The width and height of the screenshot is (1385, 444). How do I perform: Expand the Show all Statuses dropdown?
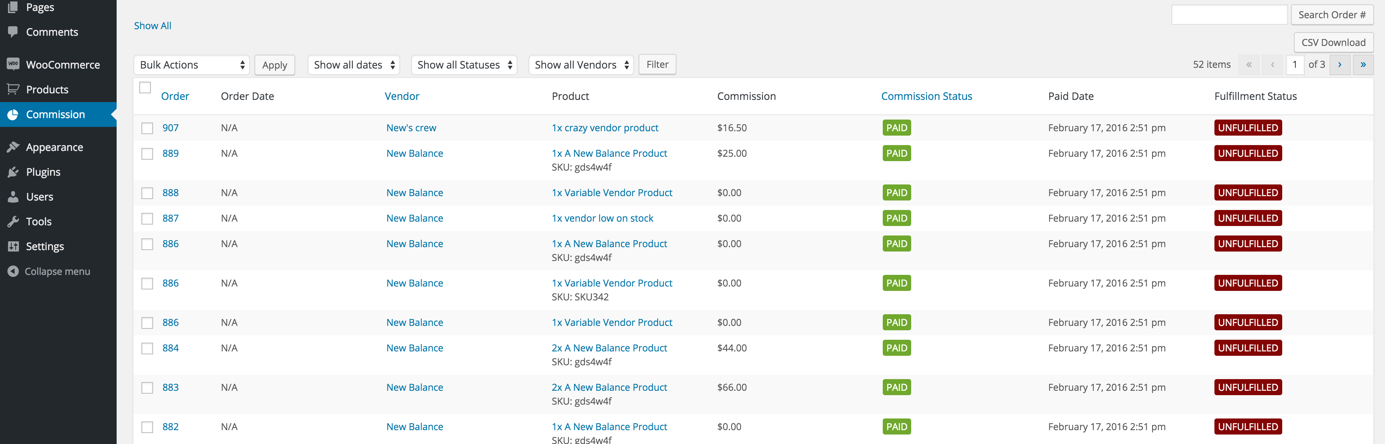point(464,65)
